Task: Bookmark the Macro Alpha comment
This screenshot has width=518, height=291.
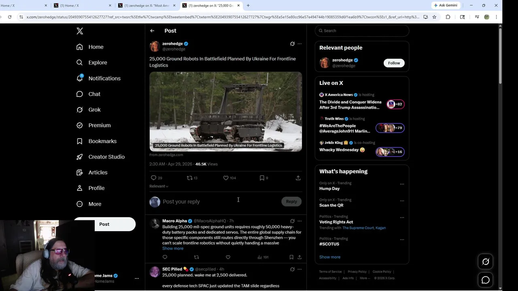Action: click(x=291, y=257)
